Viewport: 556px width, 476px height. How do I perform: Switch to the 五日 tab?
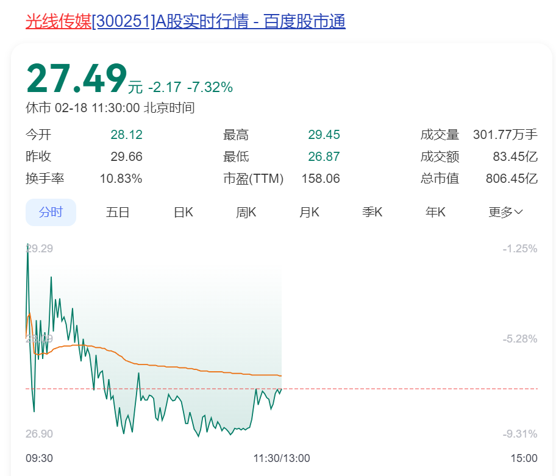(118, 212)
